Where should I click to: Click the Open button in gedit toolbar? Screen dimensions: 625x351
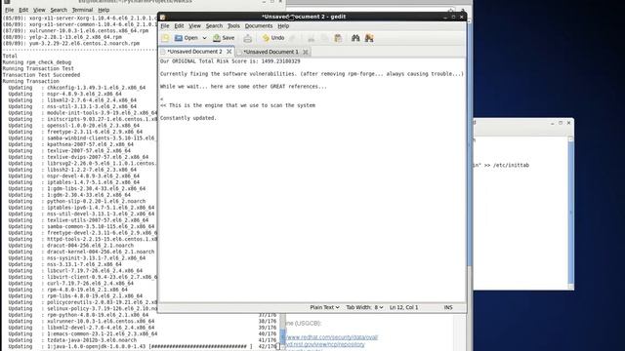coord(187,38)
